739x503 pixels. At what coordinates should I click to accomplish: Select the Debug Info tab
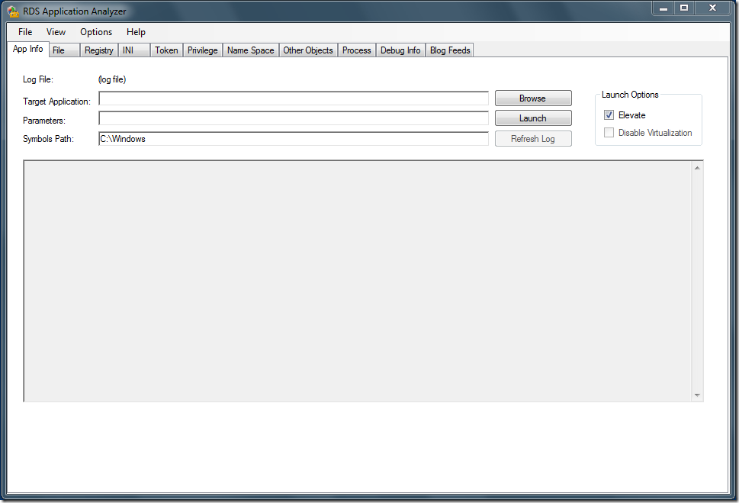coord(400,50)
